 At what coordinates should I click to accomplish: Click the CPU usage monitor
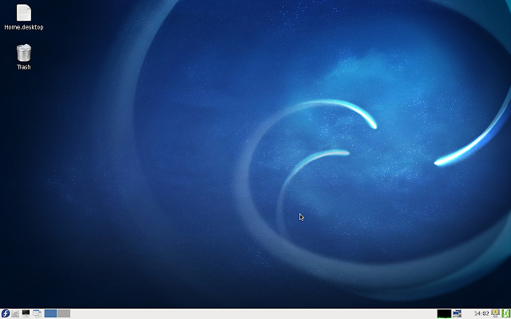(x=444, y=313)
